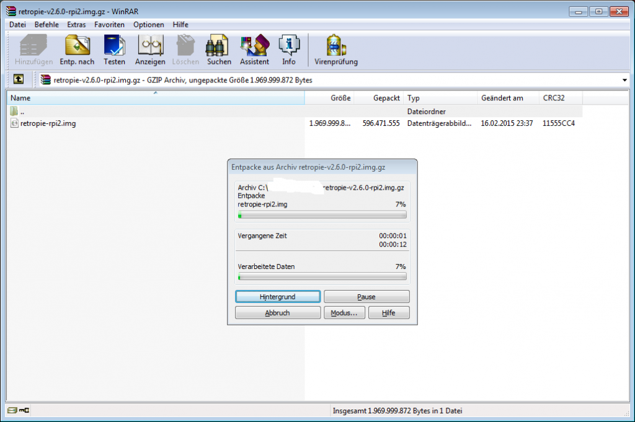
Task: Open the Optionen menu
Action: point(148,24)
